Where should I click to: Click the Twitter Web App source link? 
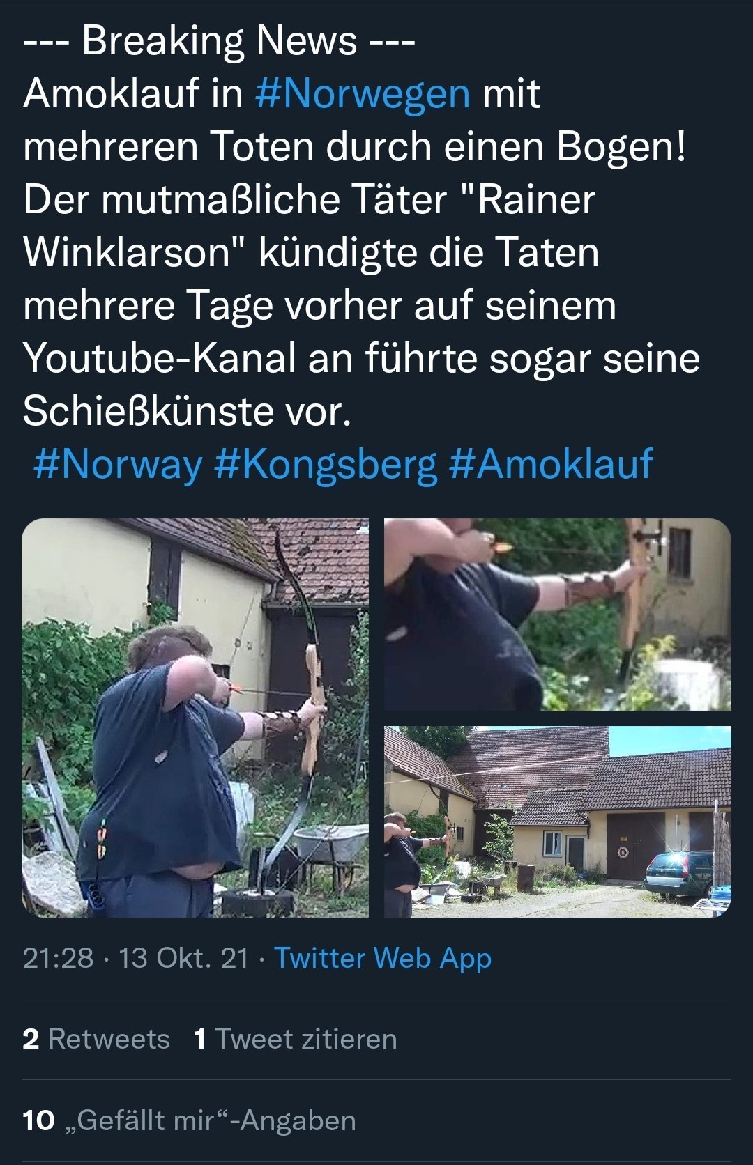click(x=383, y=958)
